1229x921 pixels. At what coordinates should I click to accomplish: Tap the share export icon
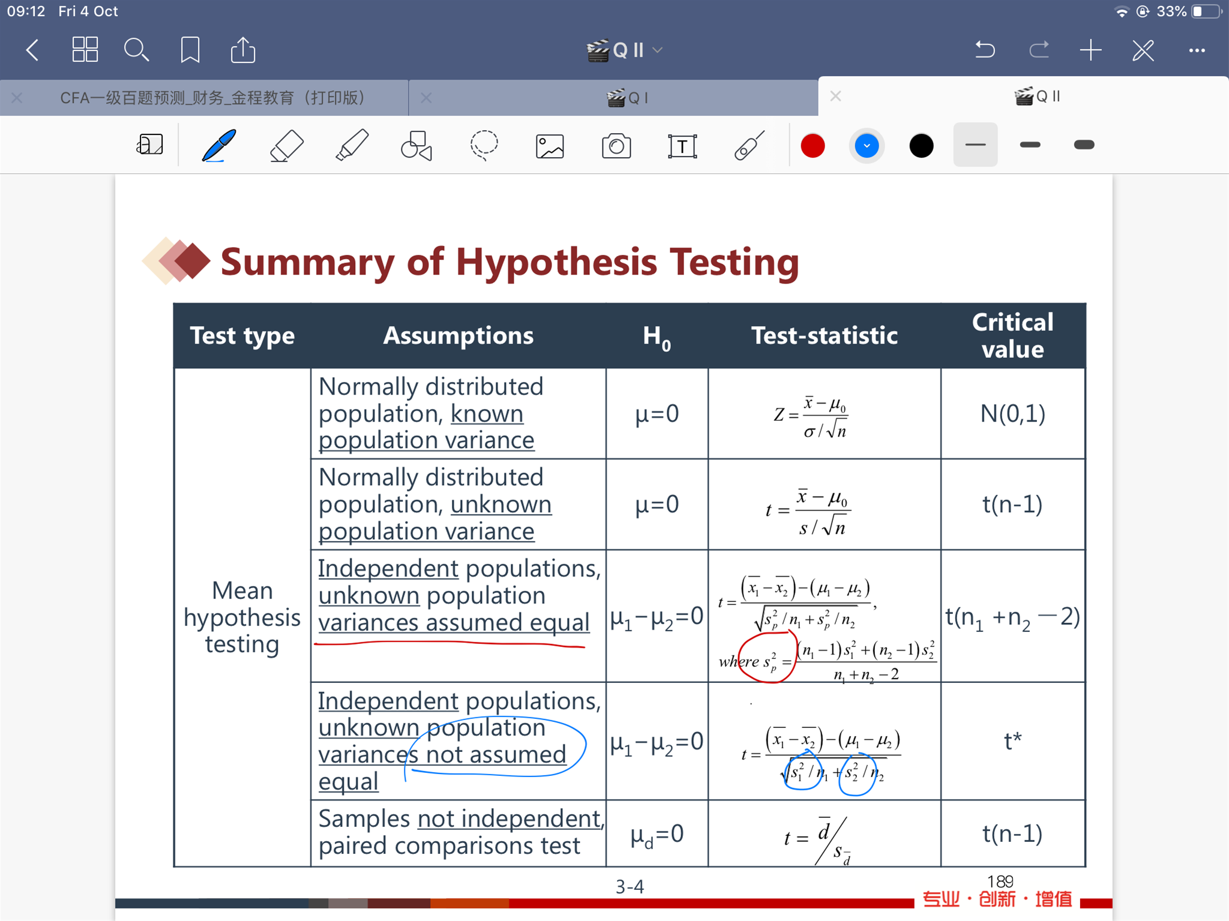tap(243, 50)
